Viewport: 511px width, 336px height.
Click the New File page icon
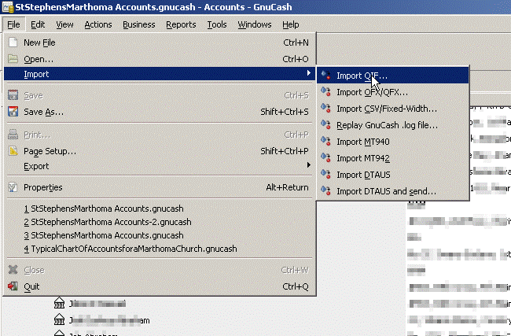13,42
